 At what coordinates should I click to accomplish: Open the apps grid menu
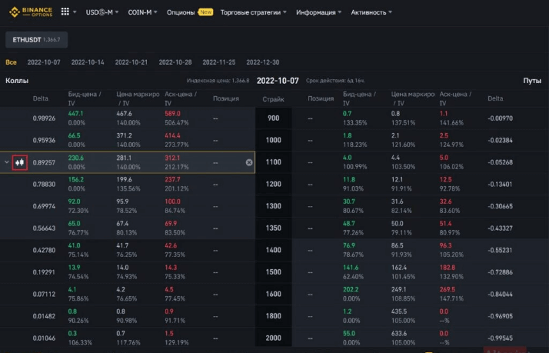pyautogui.click(x=65, y=12)
